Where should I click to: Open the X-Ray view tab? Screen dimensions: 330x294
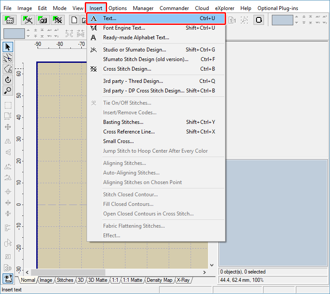coord(183,280)
